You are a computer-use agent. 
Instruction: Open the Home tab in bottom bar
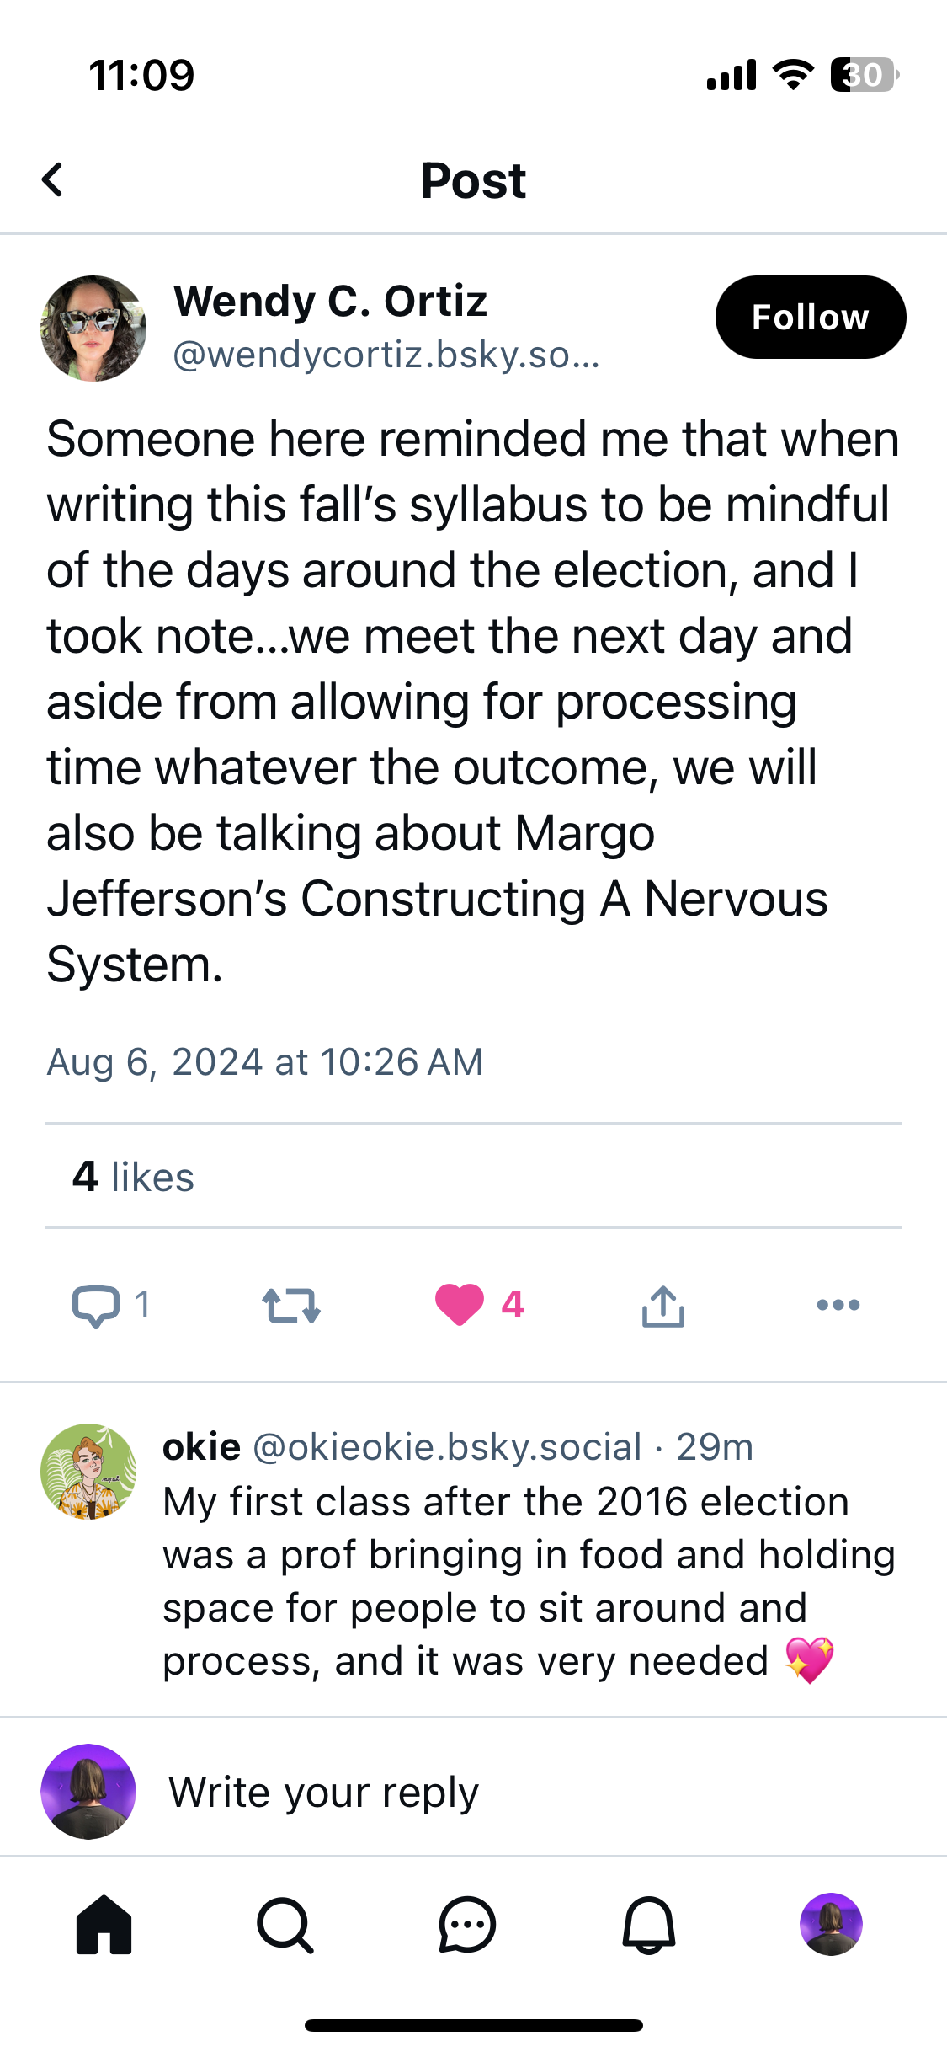(x=104, y=1925)
